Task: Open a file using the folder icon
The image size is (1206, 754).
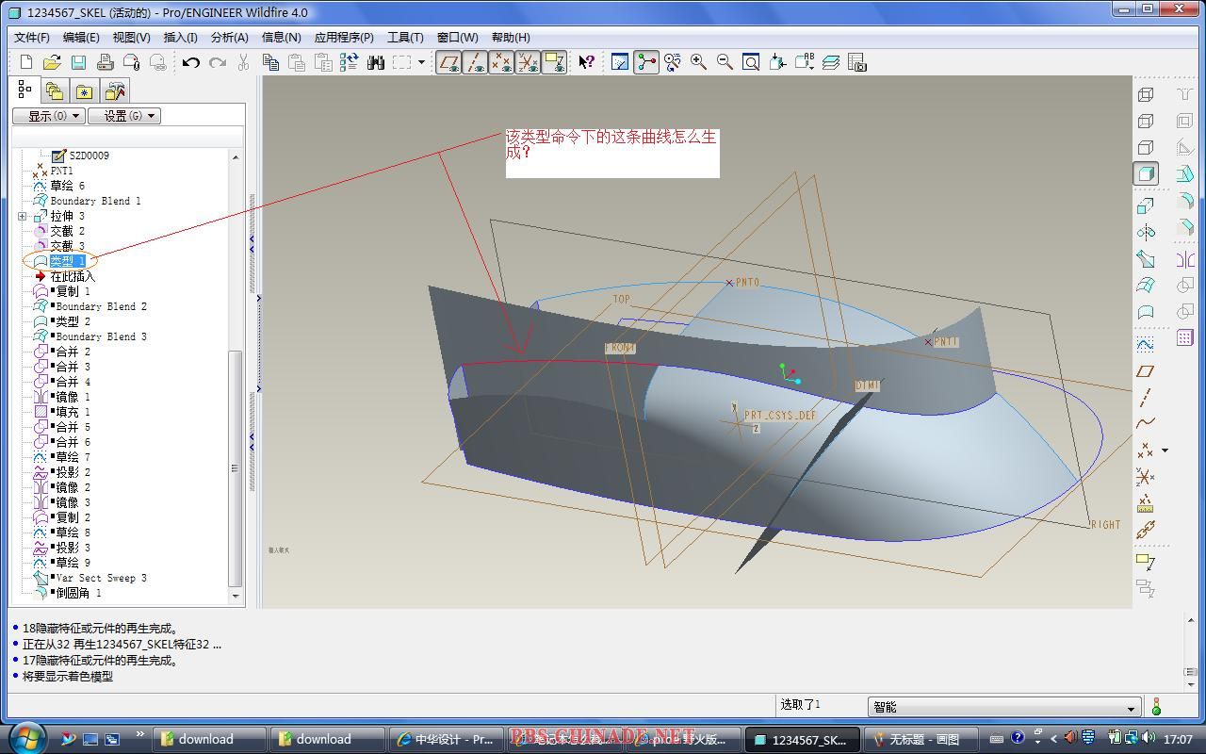Action: point(52,62)
